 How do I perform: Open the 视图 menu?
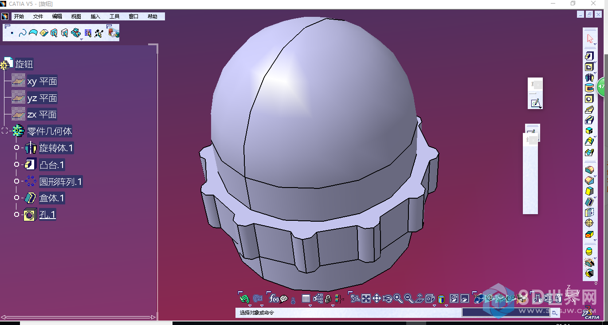[x=76, y=16]
